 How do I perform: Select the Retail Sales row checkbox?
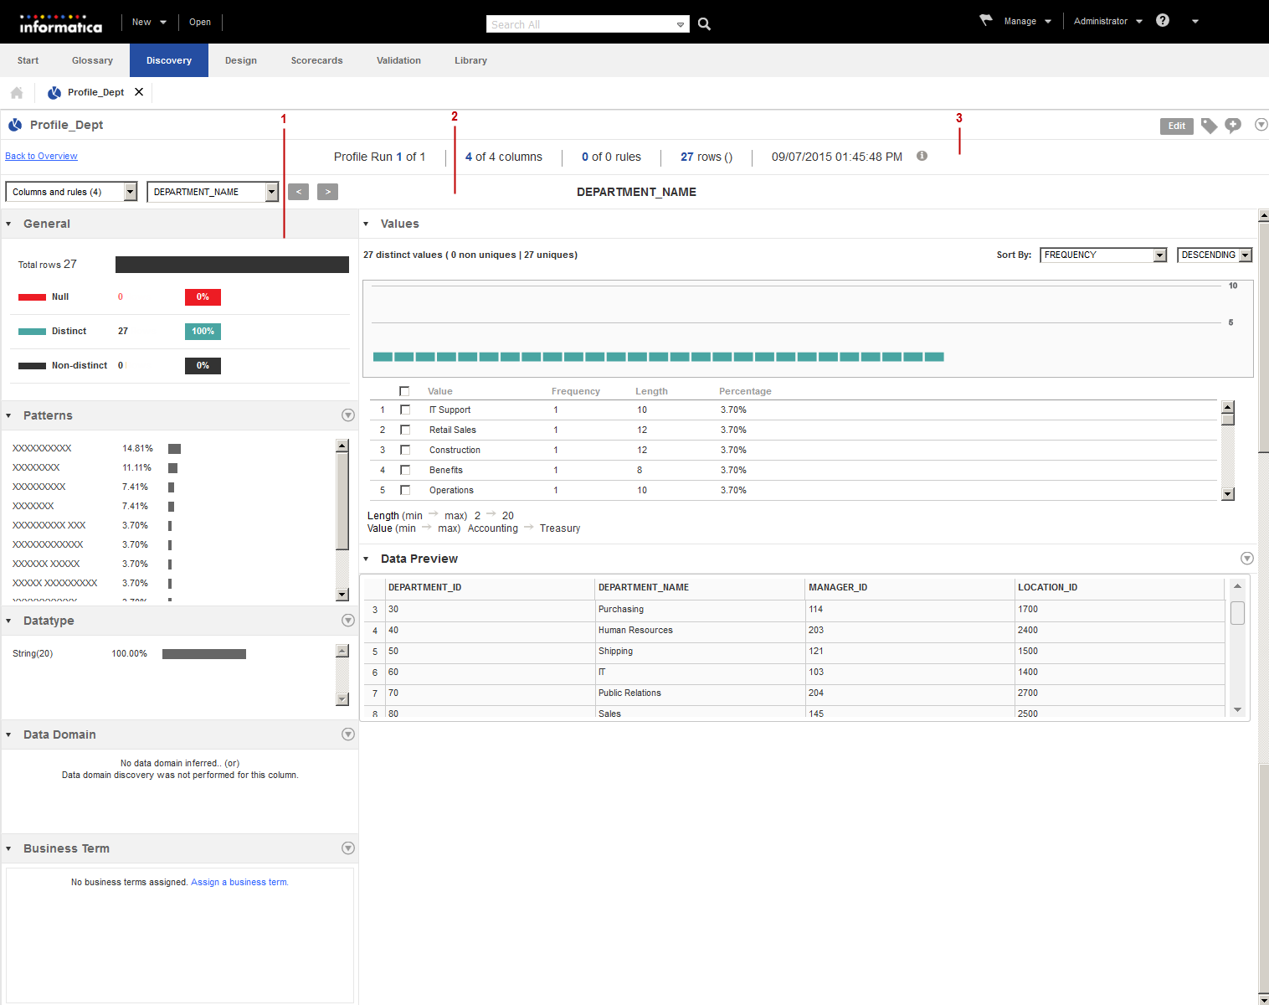[x=405, y=430]
